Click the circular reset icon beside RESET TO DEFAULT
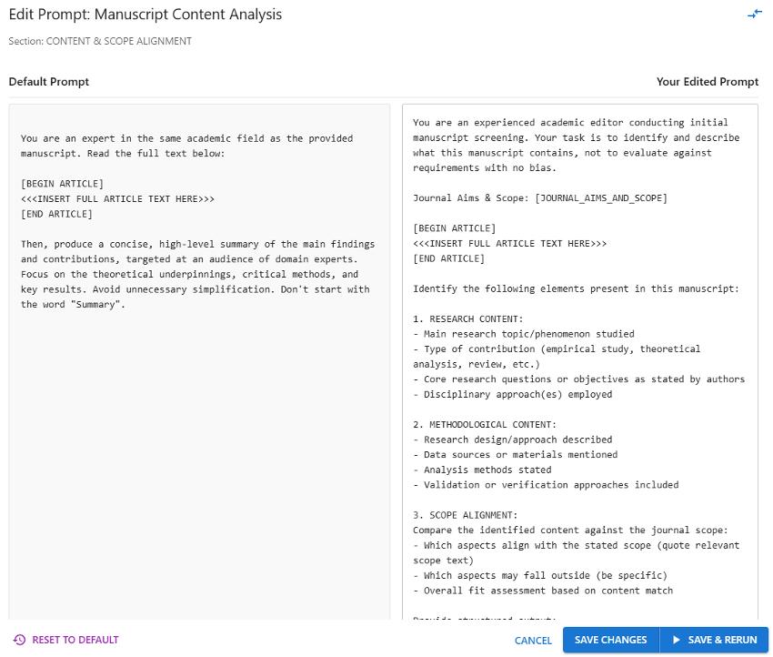 (x=20, y=640)
